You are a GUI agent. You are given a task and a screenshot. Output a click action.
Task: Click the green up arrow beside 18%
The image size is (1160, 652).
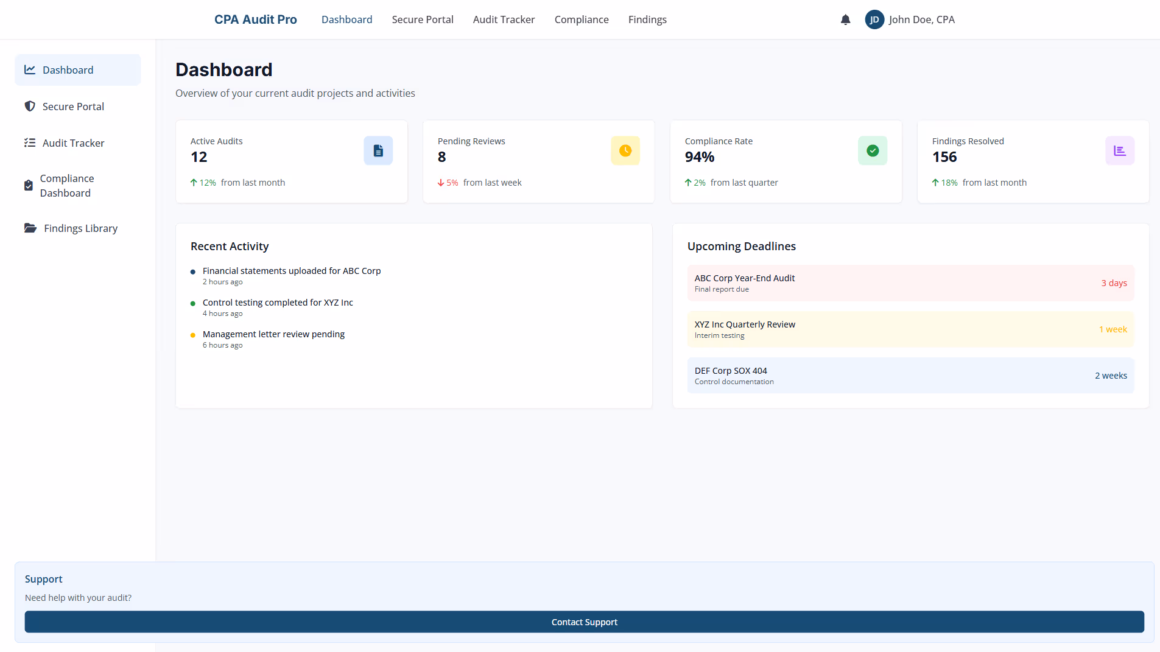(935, 182)
